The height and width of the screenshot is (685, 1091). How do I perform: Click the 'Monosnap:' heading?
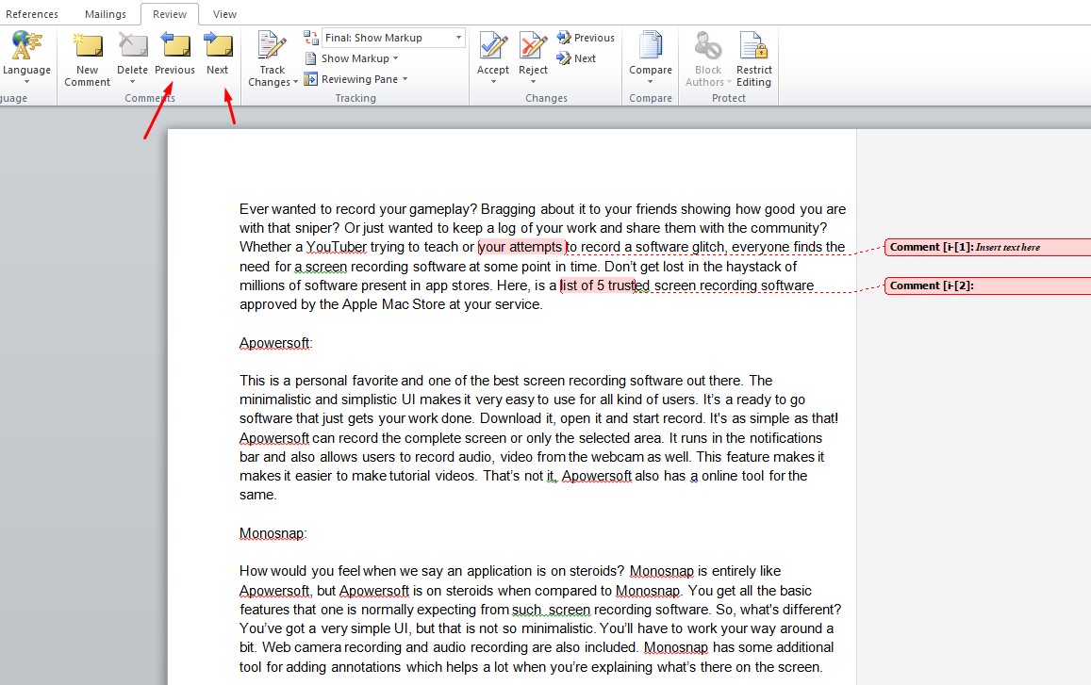point(273,533)
